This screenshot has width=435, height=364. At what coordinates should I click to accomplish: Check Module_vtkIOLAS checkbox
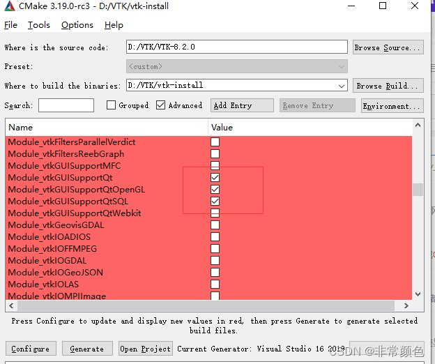(x=215, y=284)
